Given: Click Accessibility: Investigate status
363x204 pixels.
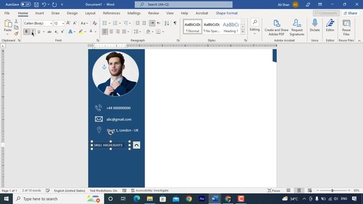Looking at the screenshot, I should tap(150, 190).
